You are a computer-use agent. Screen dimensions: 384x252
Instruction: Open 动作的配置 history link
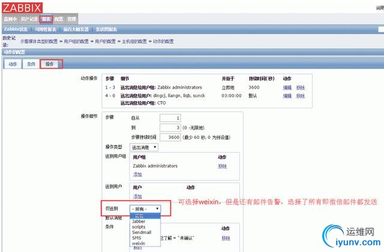pos(163,41)
